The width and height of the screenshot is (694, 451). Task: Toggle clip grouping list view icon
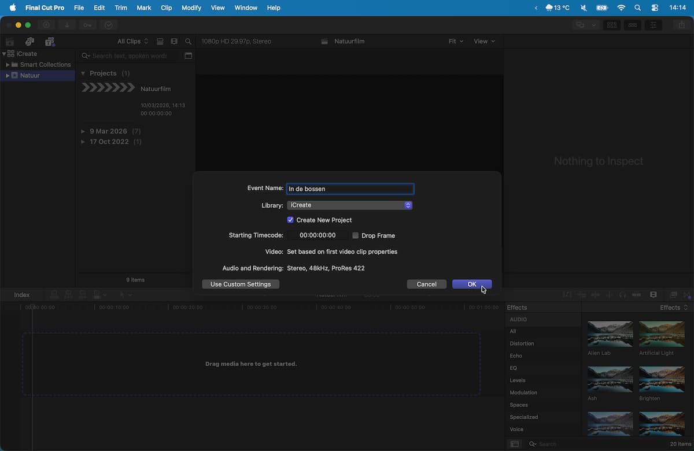[160, 42]
